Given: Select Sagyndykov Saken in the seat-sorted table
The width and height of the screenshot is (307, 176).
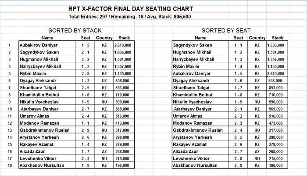Looking at the screenshot, I should 194,45.
